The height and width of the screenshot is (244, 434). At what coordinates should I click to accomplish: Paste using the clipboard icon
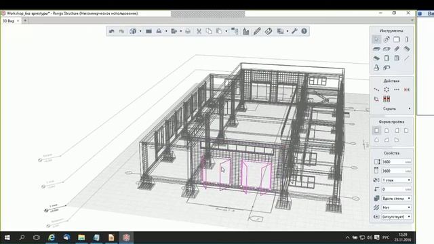[219, 31]
